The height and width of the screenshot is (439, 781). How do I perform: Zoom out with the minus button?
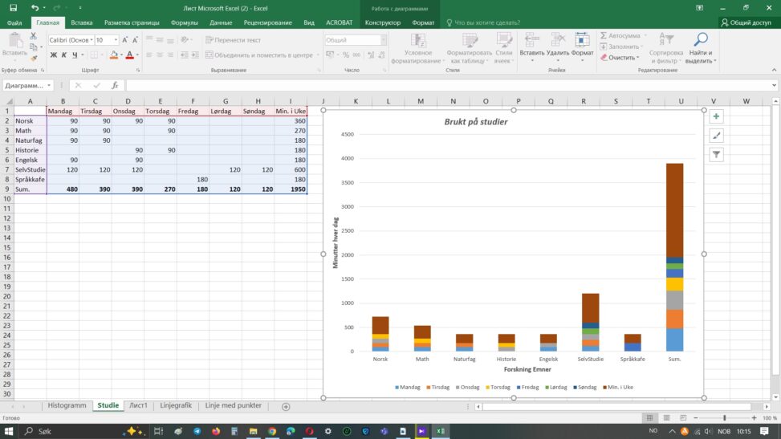(696, 418)
